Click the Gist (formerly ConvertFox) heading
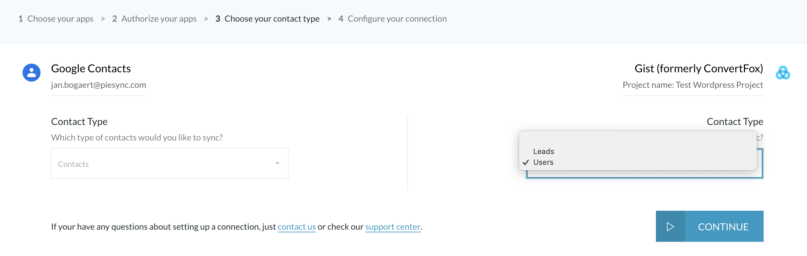The width and height of the screenshot is (807, 256). (x=699, y=69)
